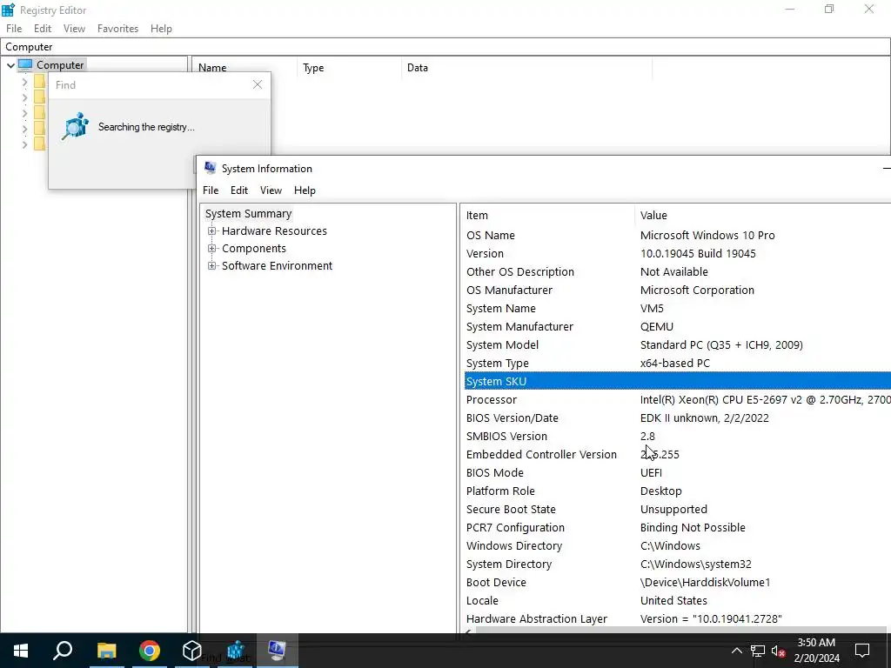Select the System Name row
This screenshot has width=891, height=668.
point(677,308)
